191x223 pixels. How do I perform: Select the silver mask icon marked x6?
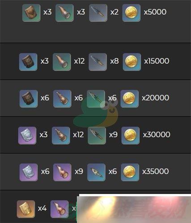[29, 173]
